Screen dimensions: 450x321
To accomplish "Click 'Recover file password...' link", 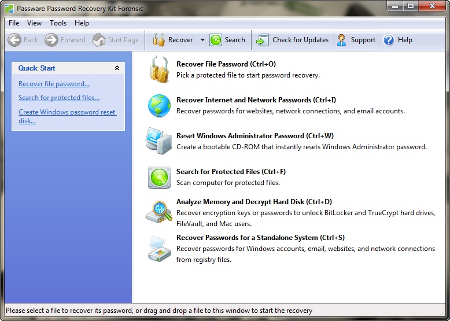I will [54, 84].
